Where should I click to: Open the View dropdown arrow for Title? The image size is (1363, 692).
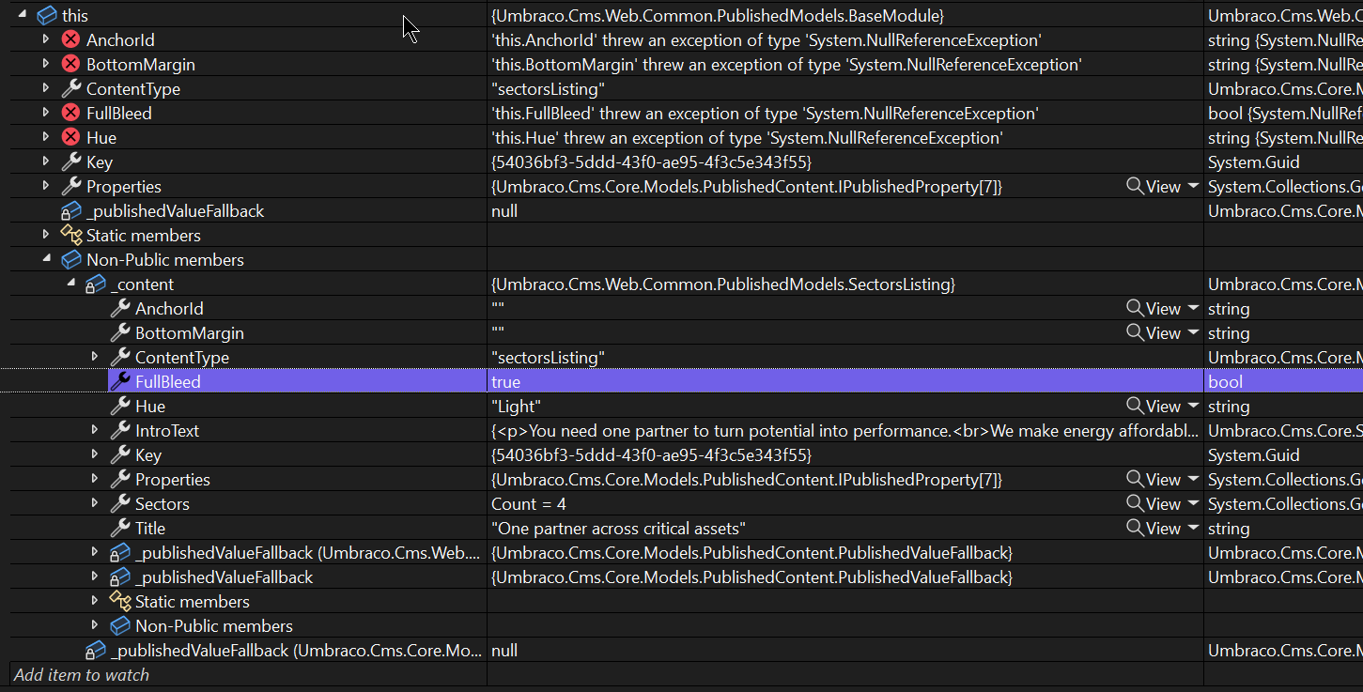click(x=1191, y=528)
